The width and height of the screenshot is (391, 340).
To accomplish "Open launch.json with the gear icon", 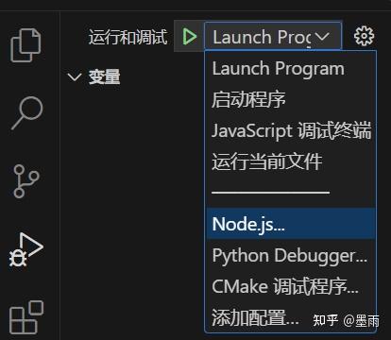I will coord(365,36).
